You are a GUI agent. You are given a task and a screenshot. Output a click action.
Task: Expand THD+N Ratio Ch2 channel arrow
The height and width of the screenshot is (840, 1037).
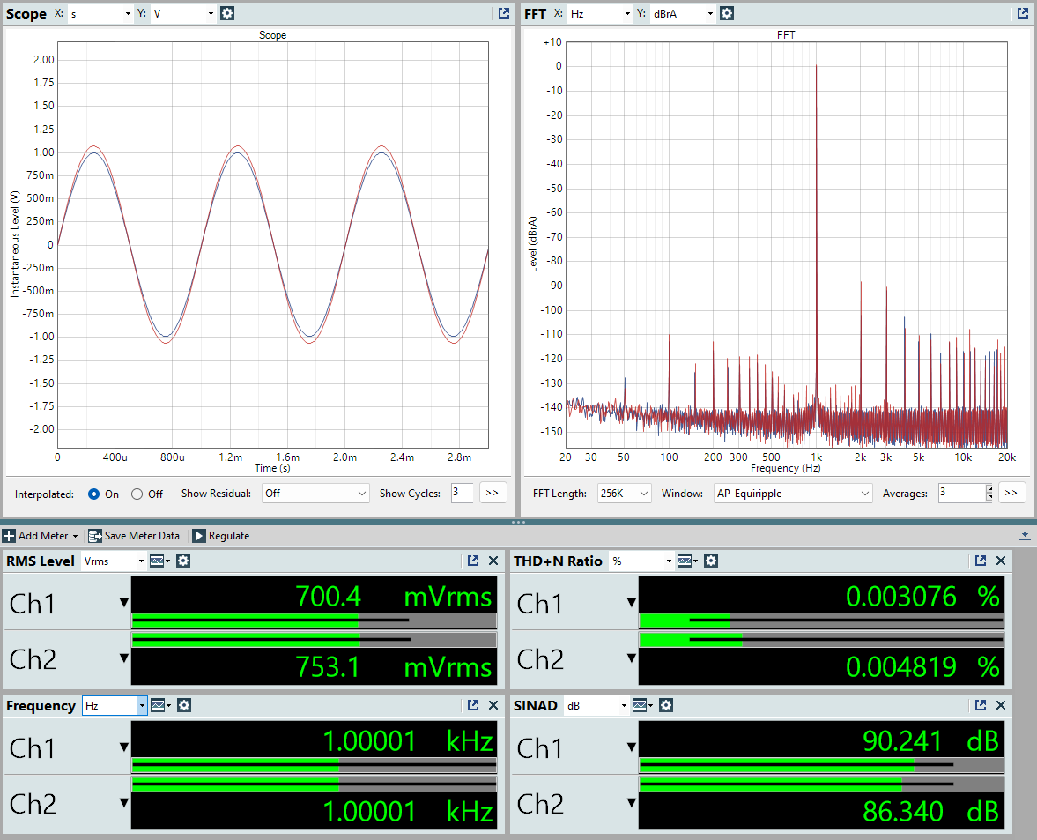click(x=632, y=658)
